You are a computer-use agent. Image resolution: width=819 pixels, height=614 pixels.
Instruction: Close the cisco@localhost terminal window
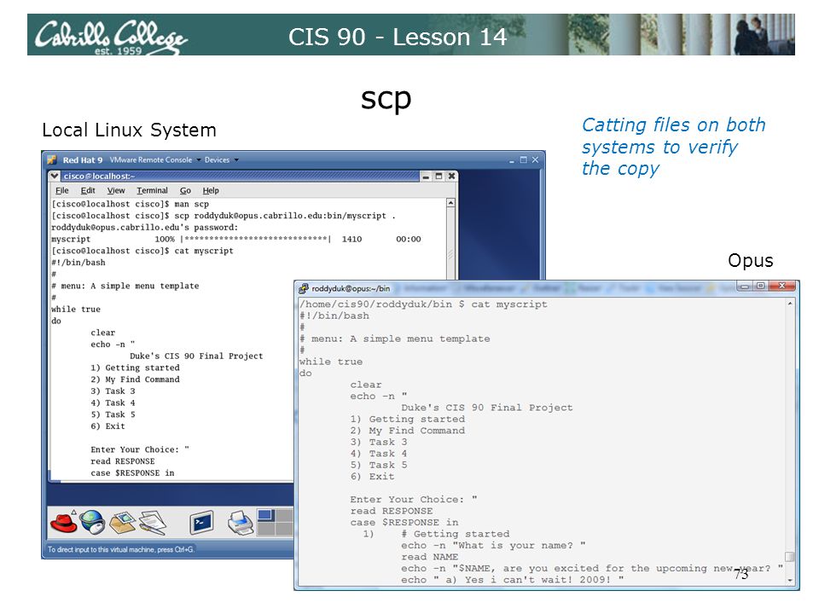(x=452, y=177)
